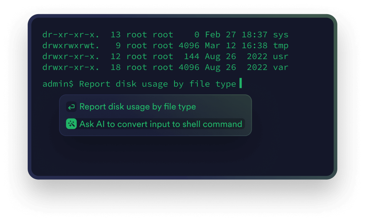Screen dimensions: 365x221
Task: Click the green AI magic wand icon
Action: [71, 124]
